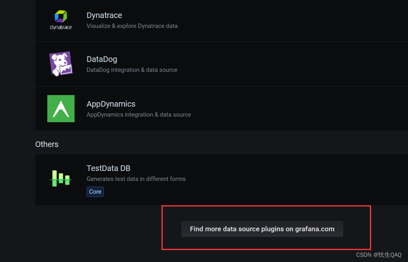Click the green AppDynamics logo icon
Screen dimensions: 408x262
click(61, 108)
